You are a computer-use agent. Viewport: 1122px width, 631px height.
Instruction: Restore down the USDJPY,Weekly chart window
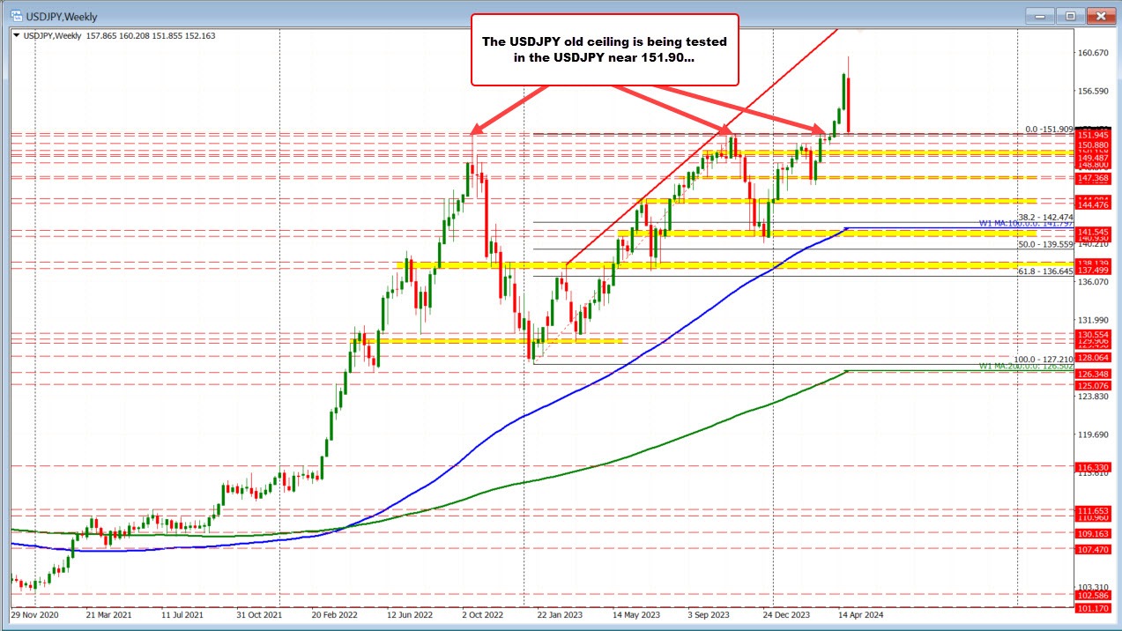(x=1071, y=15)
